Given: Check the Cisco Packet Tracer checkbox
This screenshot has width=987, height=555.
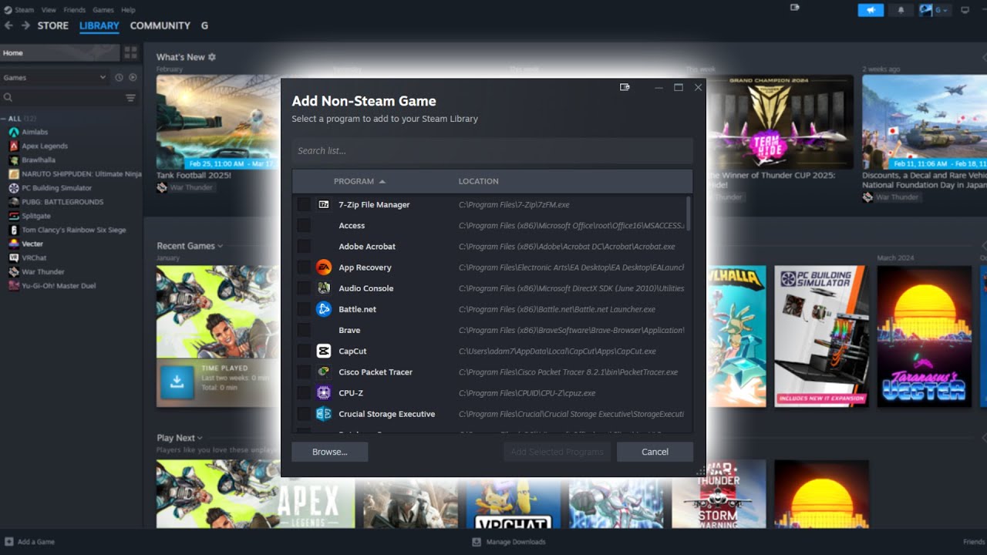Looking at the screenshot, I should [304, 372].
